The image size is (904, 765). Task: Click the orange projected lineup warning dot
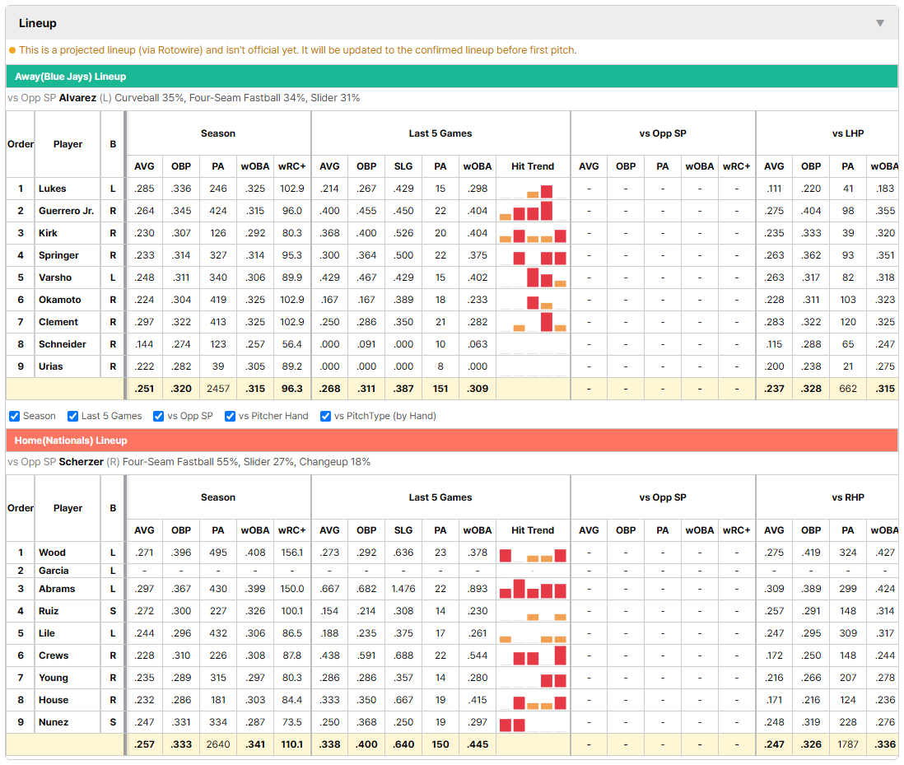point(12,51)
